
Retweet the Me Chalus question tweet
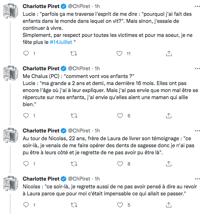[x=74, y=116]
